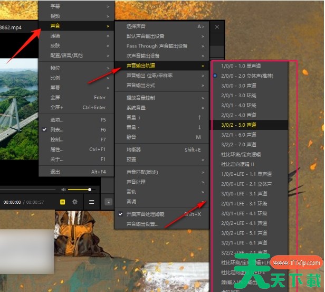Screen dimensions: 325x292
Task: Choose 杜比定向逻辑 II option
Action: [250, 164]
